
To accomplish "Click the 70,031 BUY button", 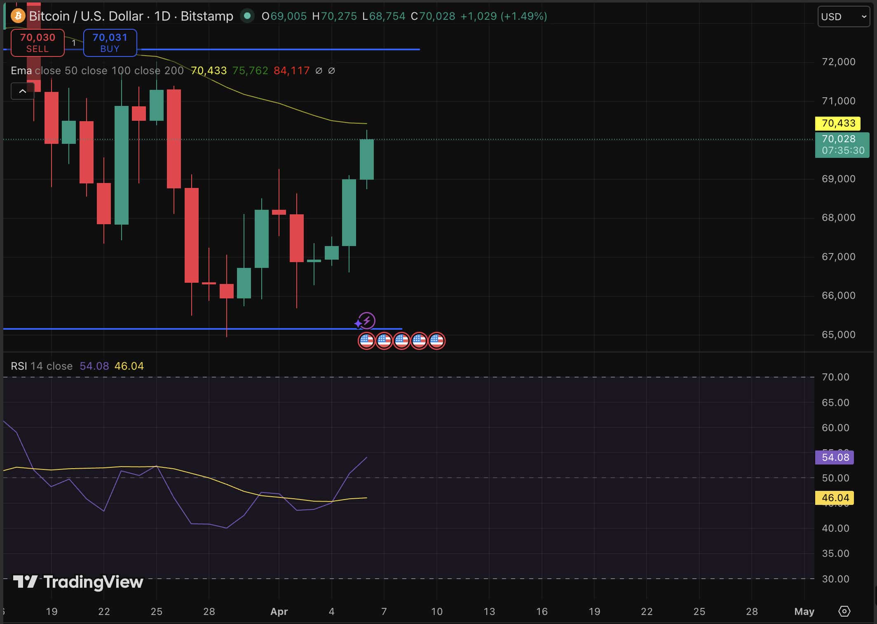I will pos(110,43).
